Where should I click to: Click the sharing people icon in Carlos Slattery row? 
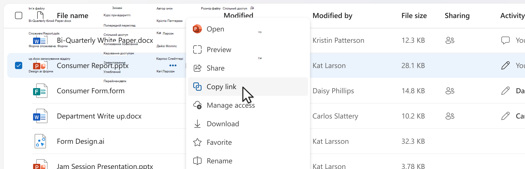click(x=450, y=116)
